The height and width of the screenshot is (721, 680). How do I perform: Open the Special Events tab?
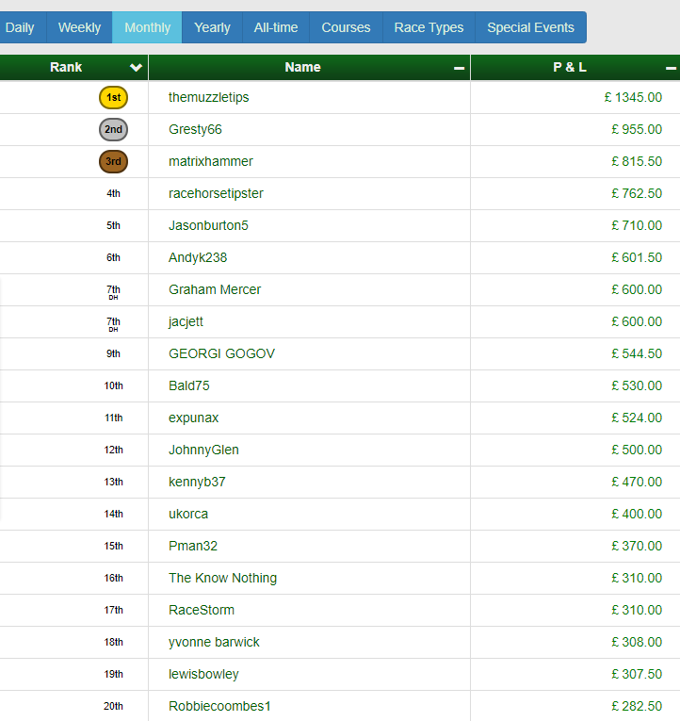[x=530, y=27]
